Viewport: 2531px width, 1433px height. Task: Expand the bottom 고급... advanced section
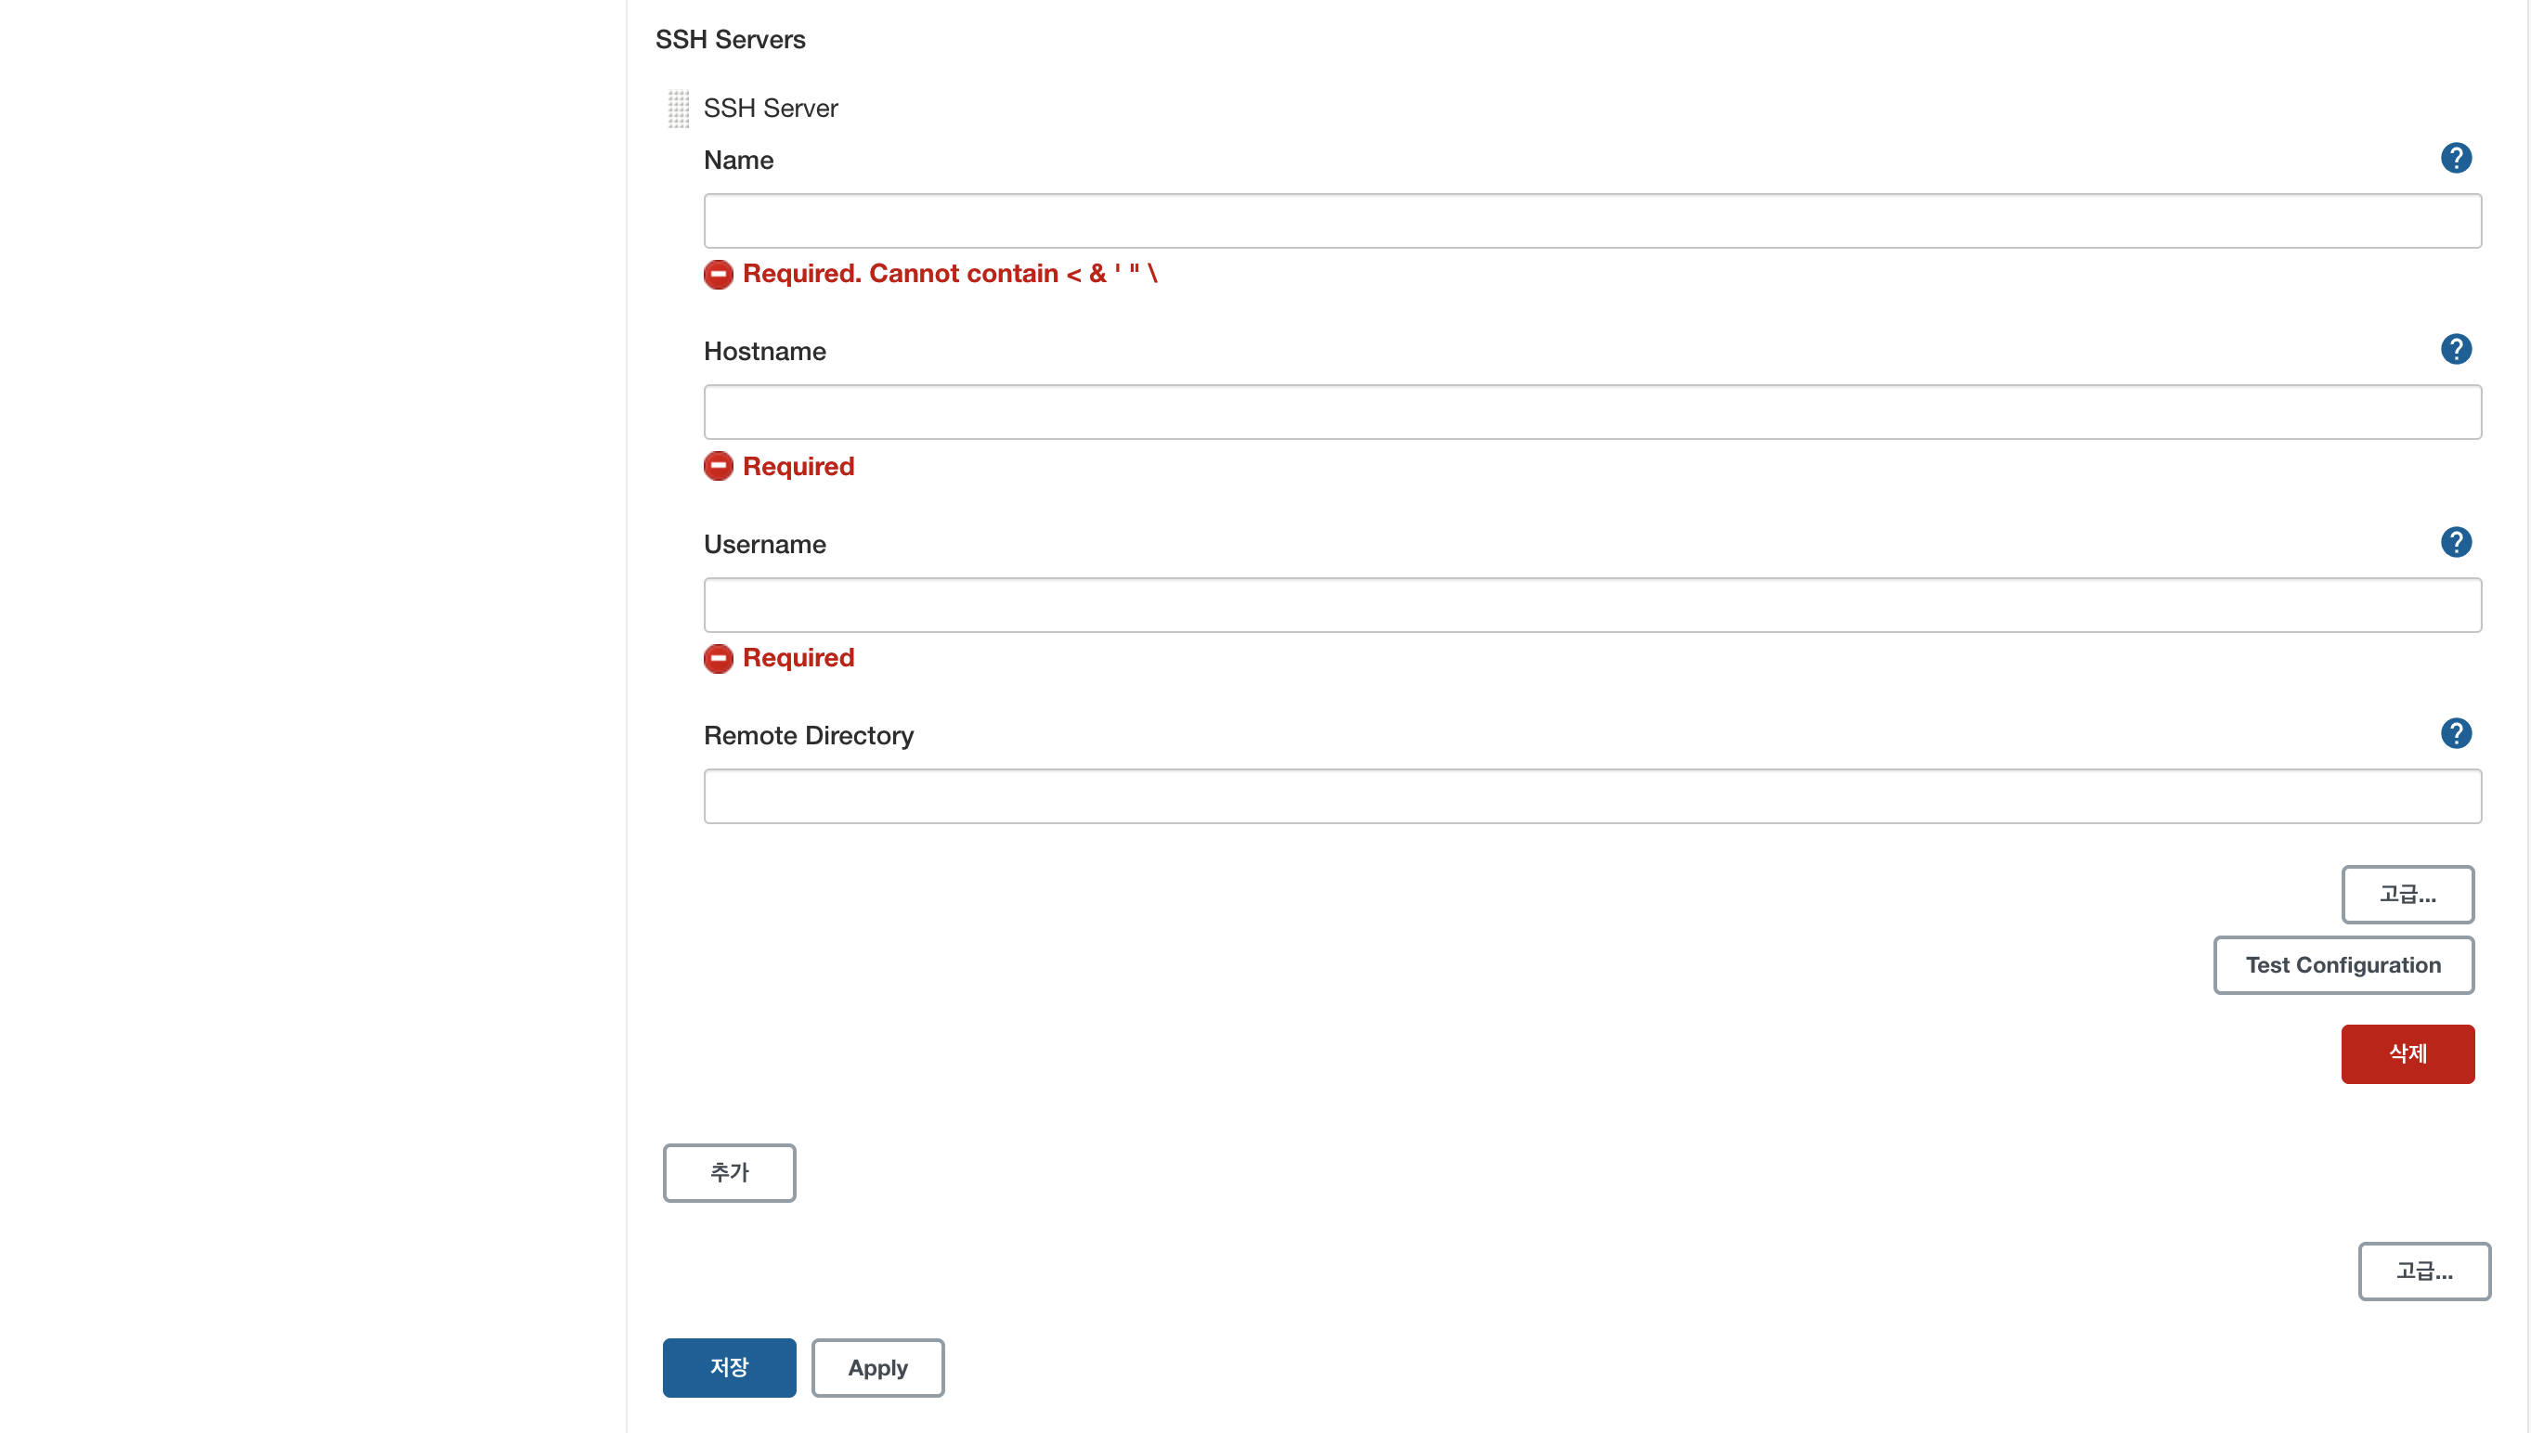pyautogui.click(x=2423, y=1272)
